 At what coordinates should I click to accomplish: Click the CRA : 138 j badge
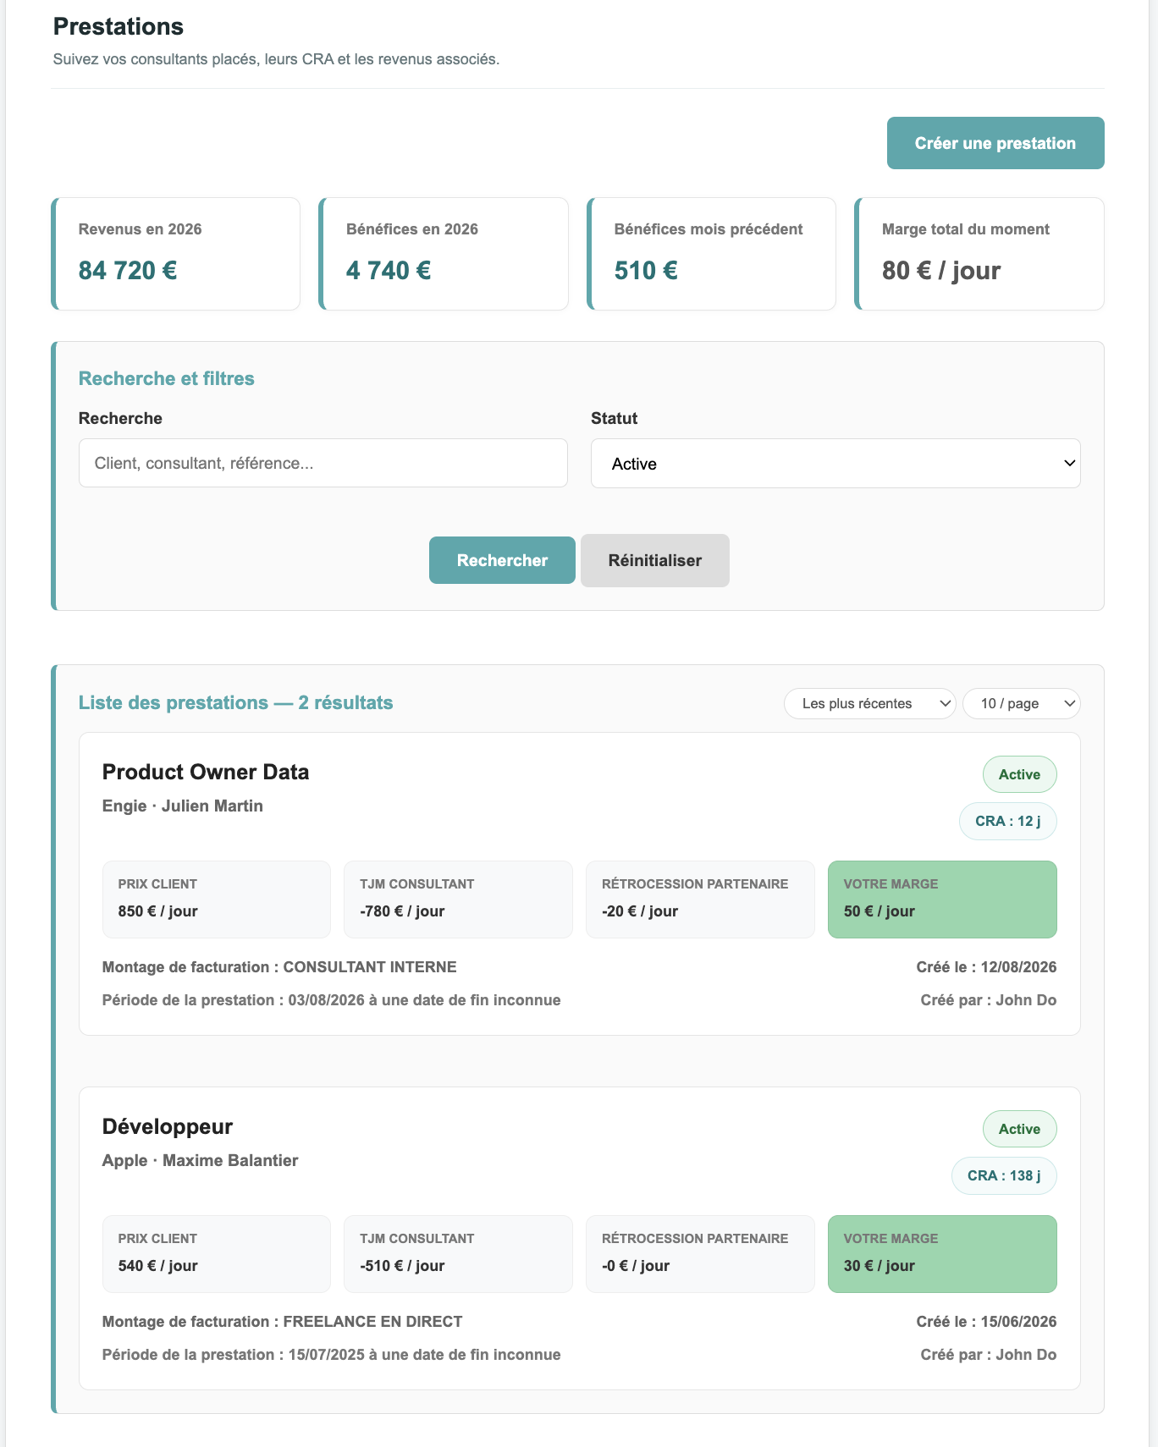pyautogui.click(x=1004, y=1175)
